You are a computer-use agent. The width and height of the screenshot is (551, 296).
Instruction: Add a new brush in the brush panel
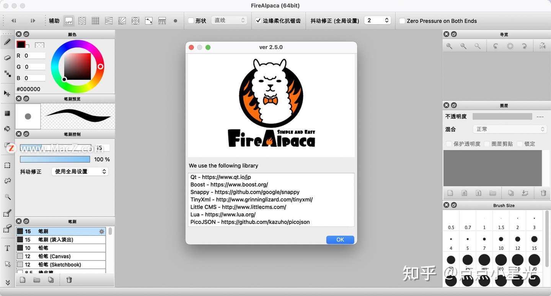(x=23, y=280)
